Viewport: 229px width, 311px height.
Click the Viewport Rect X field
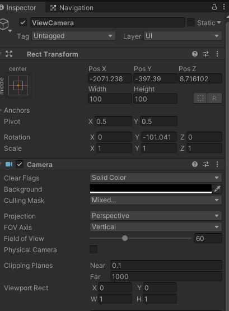115,287
